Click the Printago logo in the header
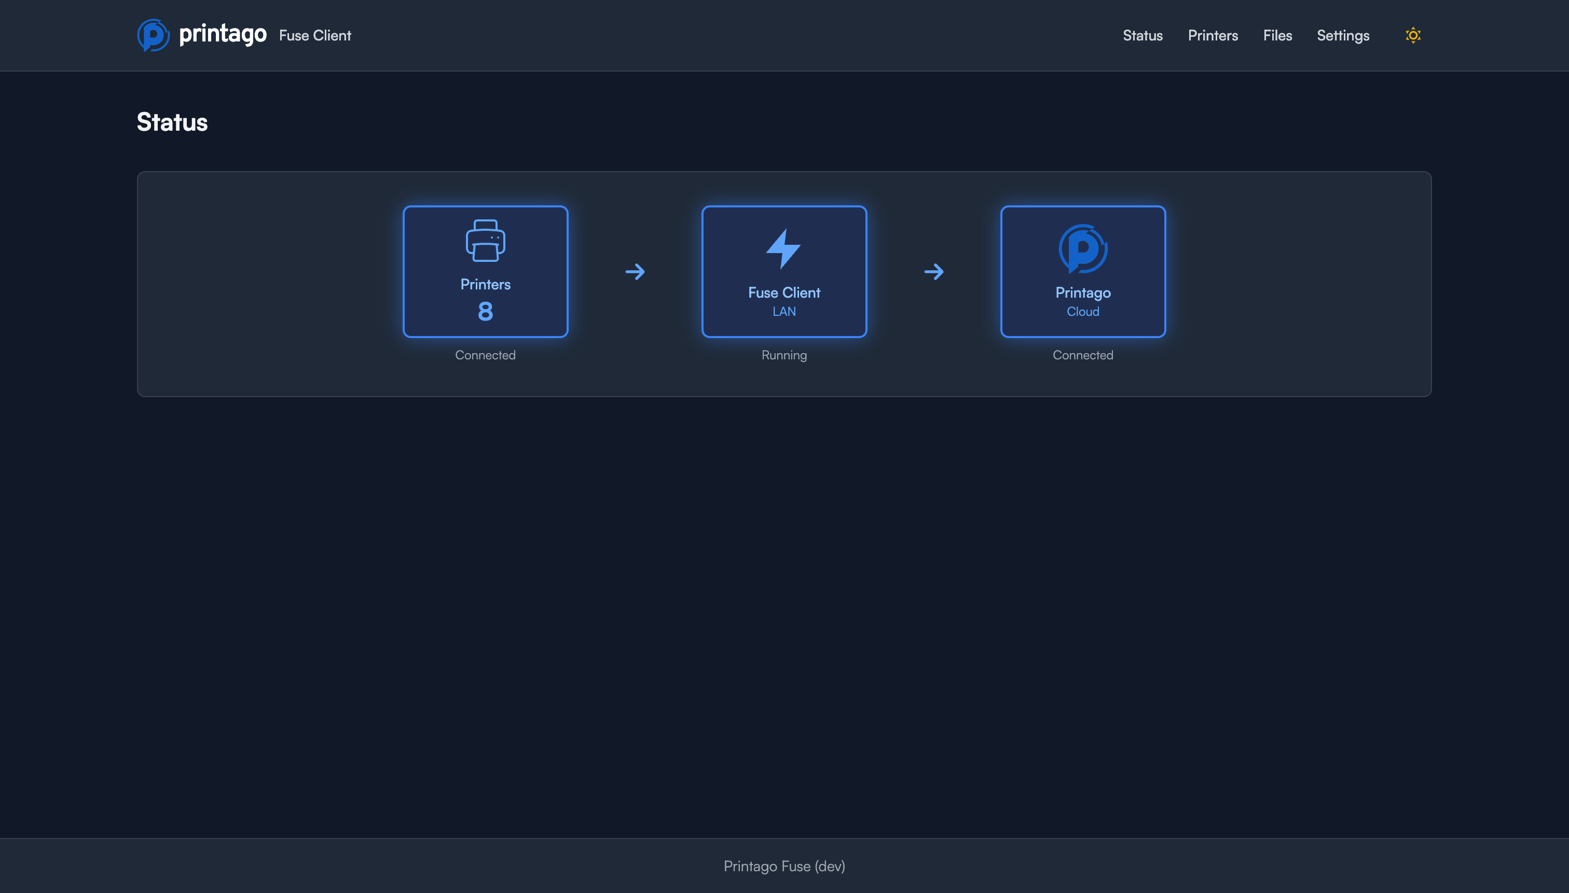Viewport: 1569px width, 893px height. coord(154,35)
